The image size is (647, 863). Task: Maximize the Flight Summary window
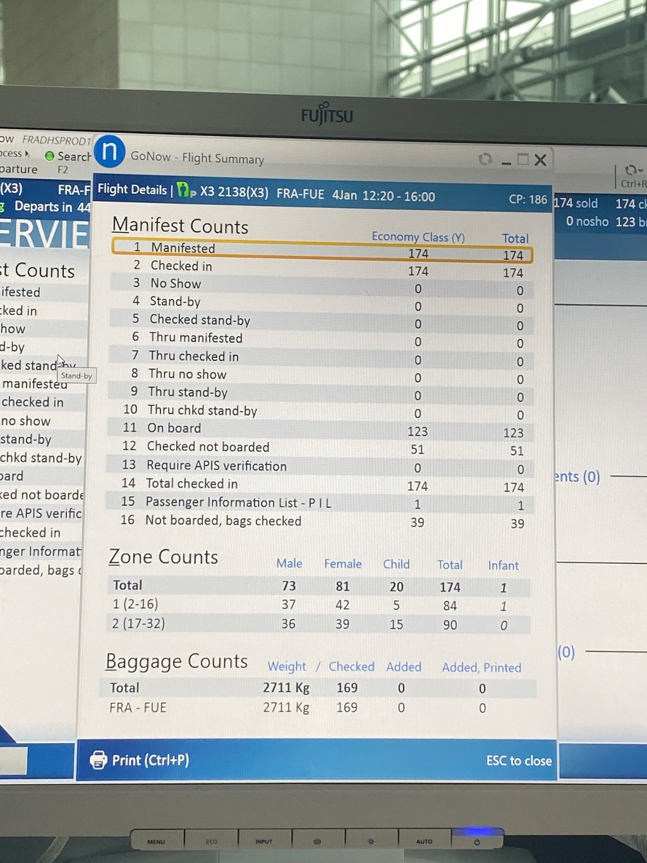[x=523, y=159]
